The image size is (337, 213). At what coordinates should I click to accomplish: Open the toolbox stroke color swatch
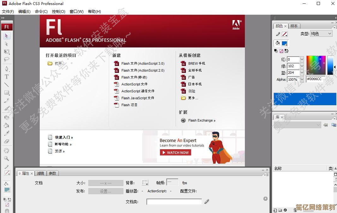[7, 172]
